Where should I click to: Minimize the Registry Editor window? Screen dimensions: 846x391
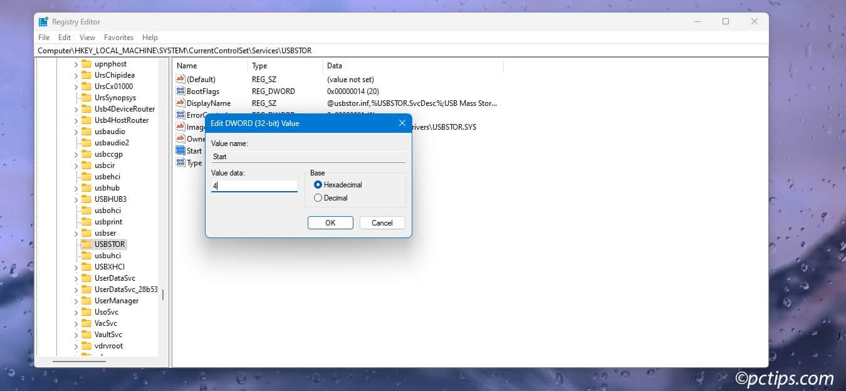click(697, 21)
